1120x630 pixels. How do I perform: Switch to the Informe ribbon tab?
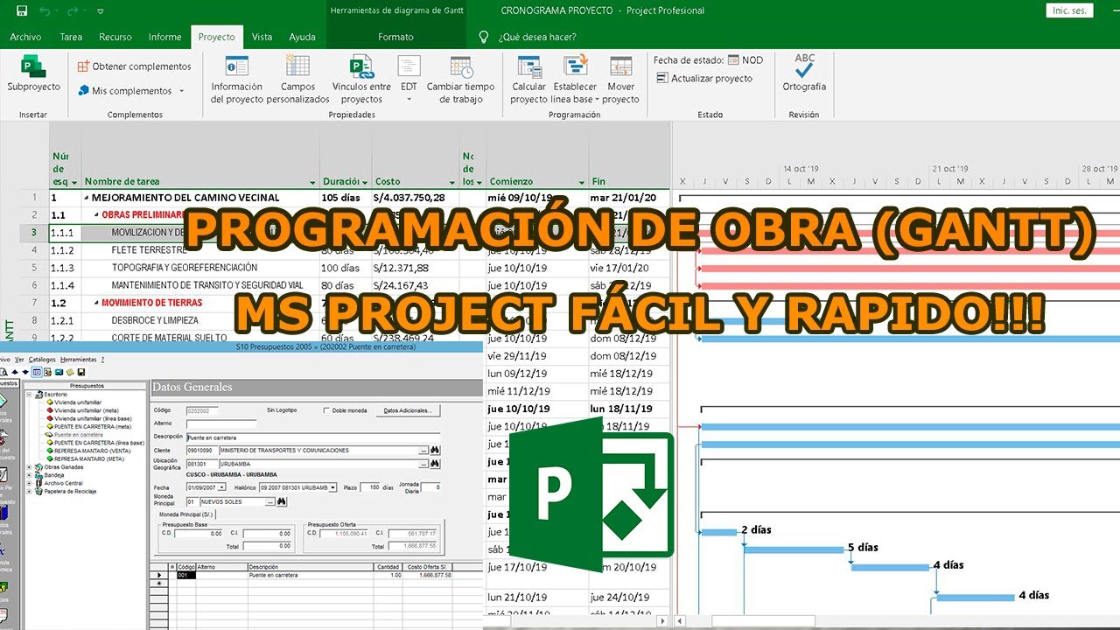(x=164, y=37)
